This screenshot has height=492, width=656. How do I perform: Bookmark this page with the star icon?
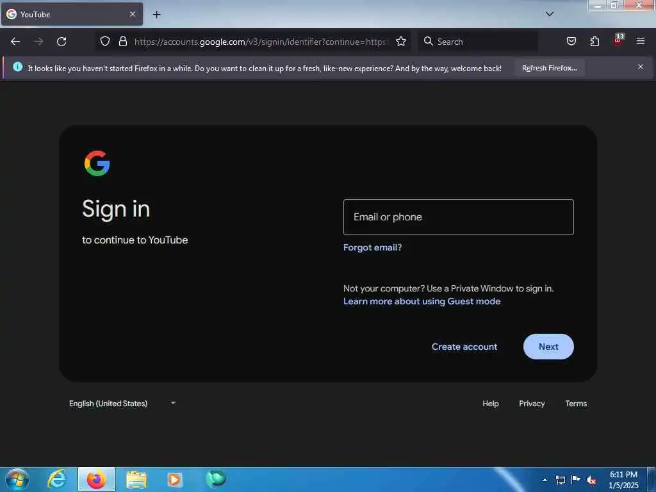tap(401, 41)
